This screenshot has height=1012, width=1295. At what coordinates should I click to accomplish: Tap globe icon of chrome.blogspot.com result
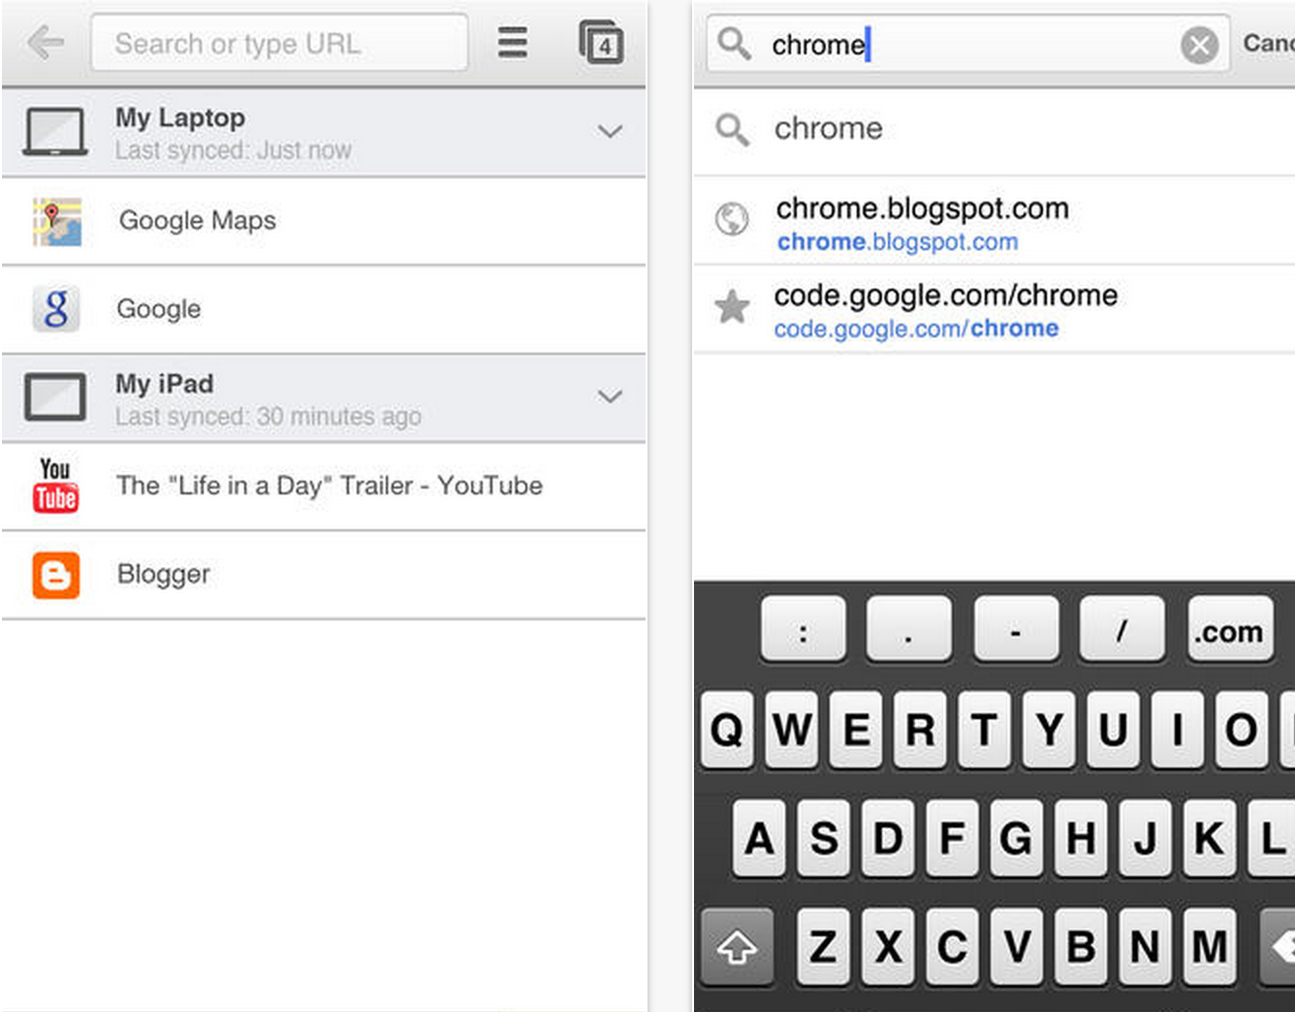point(732,219)
